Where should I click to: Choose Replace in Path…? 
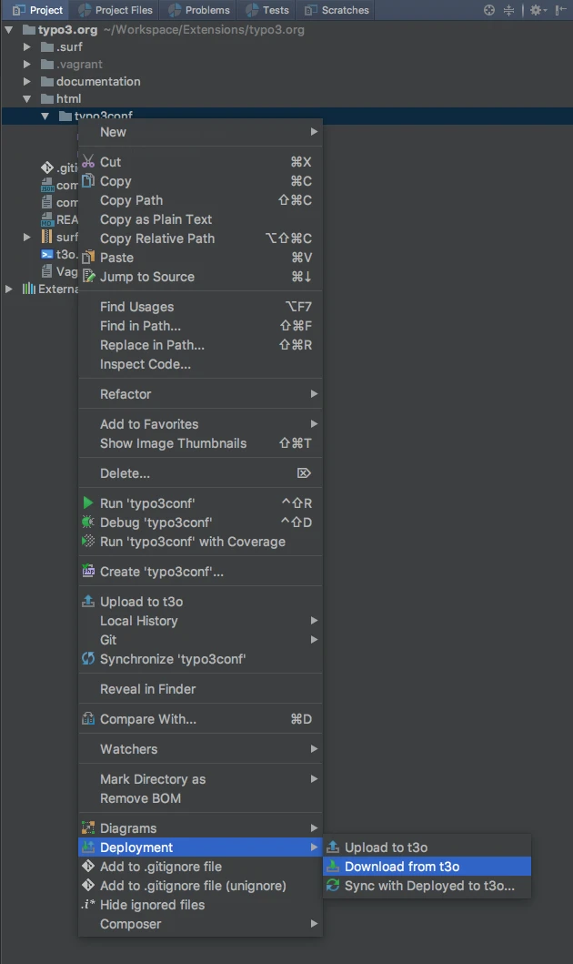tap(200, 345)
